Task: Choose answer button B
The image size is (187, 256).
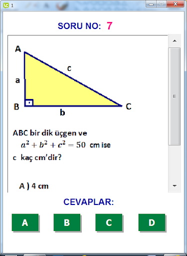Action: [x=67, y=222]
